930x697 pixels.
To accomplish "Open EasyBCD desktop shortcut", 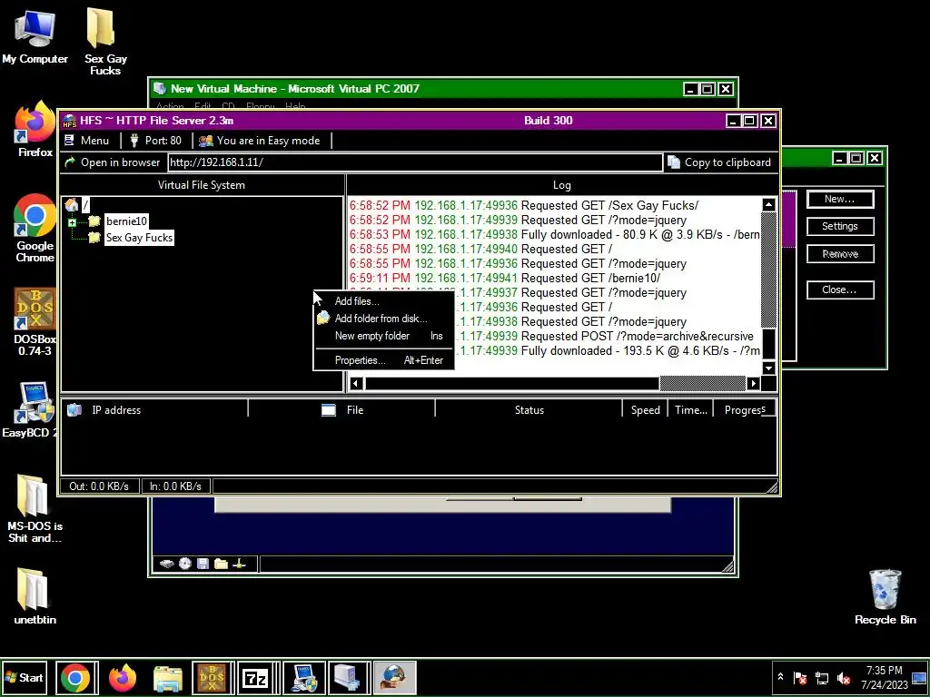I will click(x=30, y=409).
